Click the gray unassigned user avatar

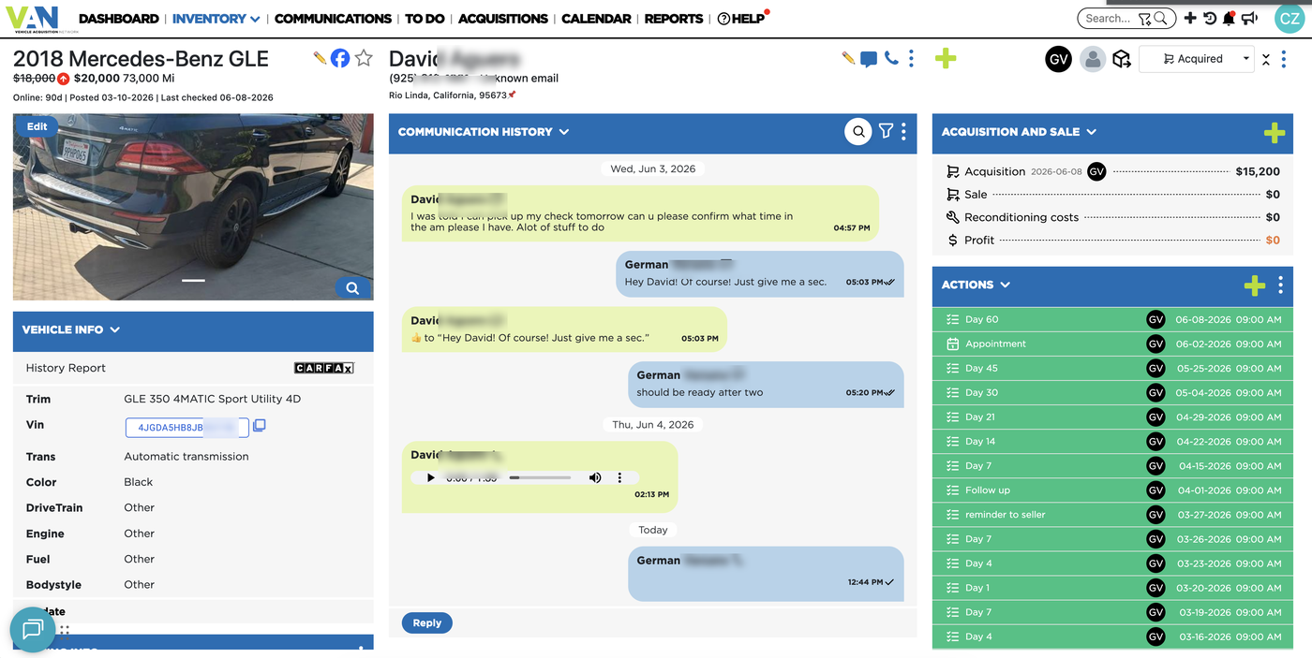pos(1092,59)
